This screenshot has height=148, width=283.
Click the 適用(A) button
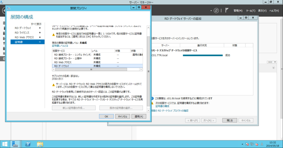pyautogui.click(x=139, y=117)
